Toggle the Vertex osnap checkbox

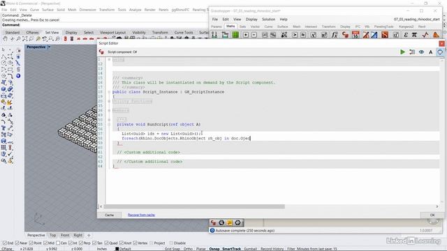(135, 243)
